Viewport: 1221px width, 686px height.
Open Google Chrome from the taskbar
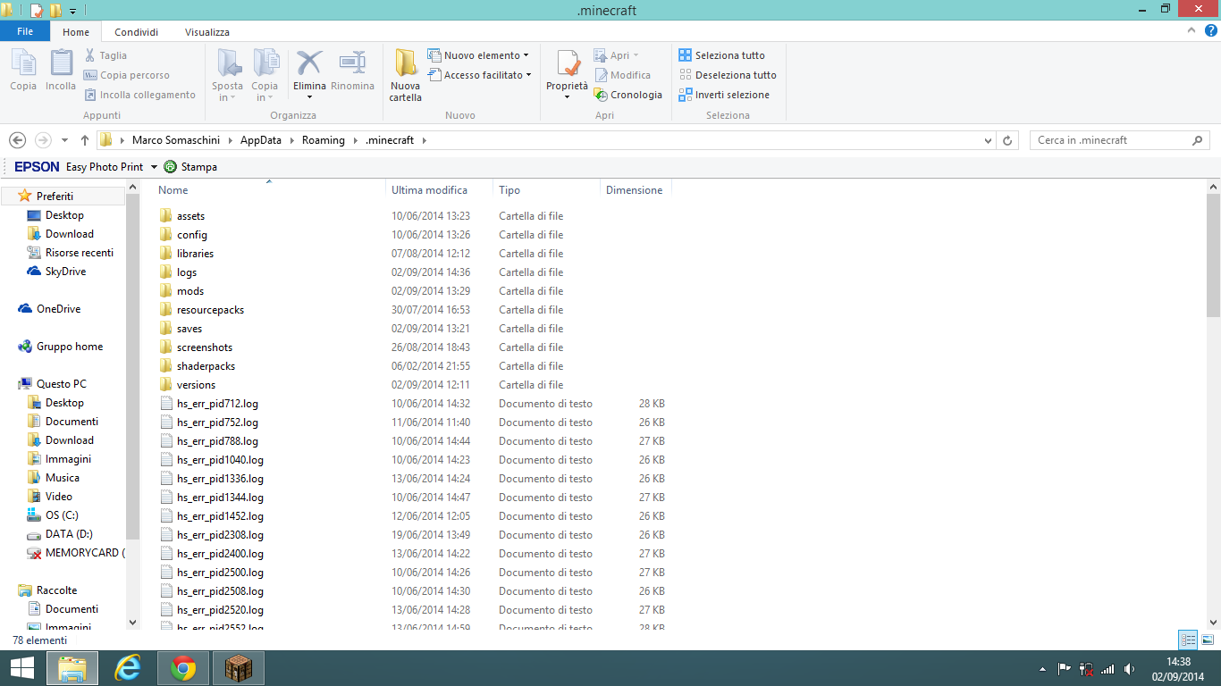(x=183, y=668)
